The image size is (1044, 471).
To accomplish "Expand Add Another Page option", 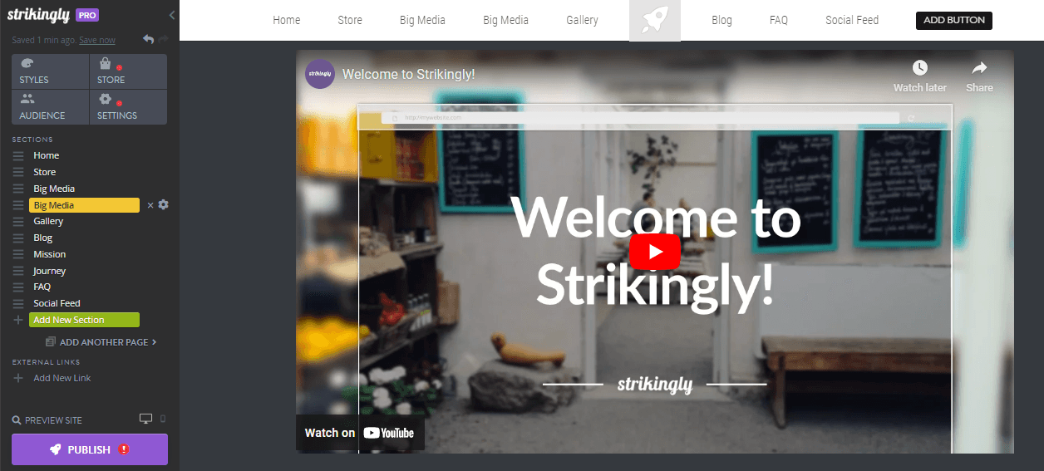I will point(101,341).
